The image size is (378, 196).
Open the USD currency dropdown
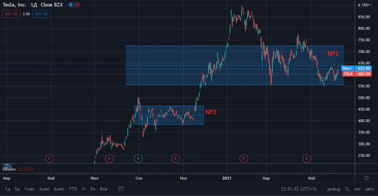367,5
